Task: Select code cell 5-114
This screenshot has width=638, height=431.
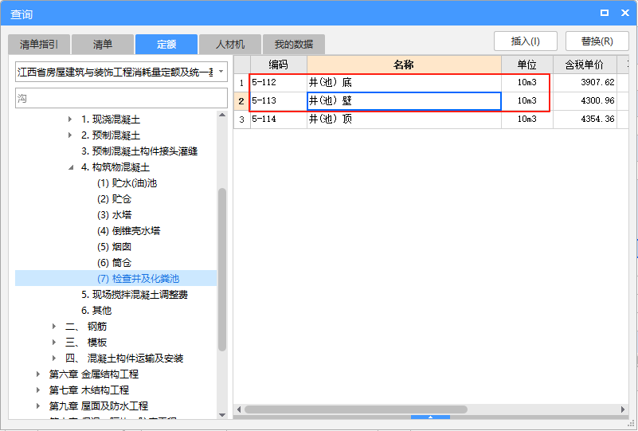Action: click(x=279, y=120)
